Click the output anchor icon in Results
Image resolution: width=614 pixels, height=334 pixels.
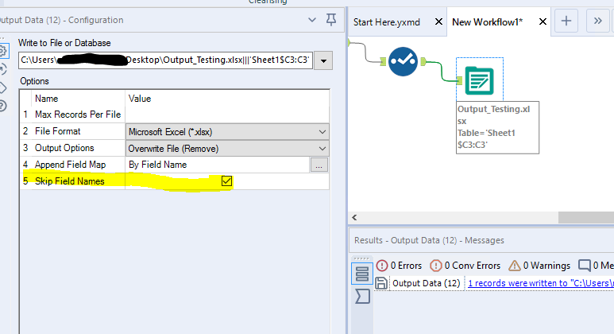(362, 296)
